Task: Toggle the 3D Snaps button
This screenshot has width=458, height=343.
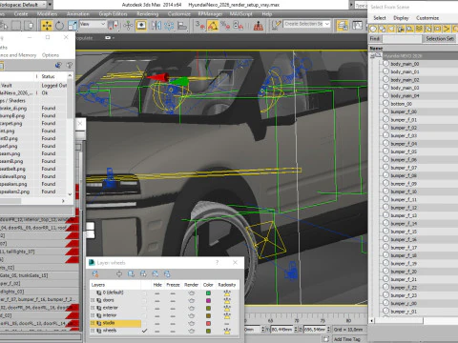Action: [x=199, y=26]
